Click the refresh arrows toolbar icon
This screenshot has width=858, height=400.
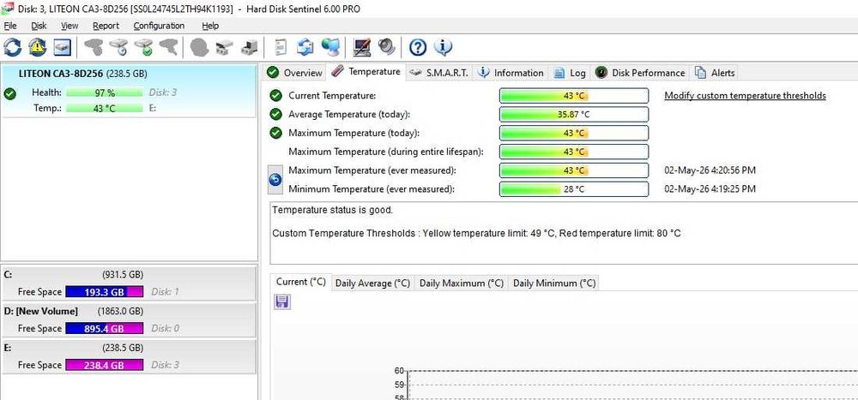[13, 48]
